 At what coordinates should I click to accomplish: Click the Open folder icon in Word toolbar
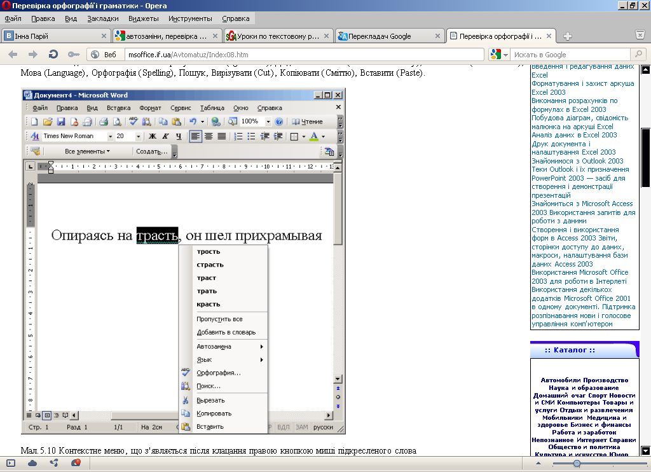(x=48, y=121)
